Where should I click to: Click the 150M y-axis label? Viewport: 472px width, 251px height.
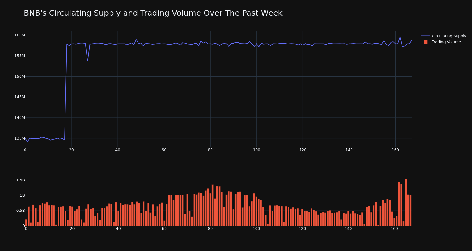pos(20,77)
